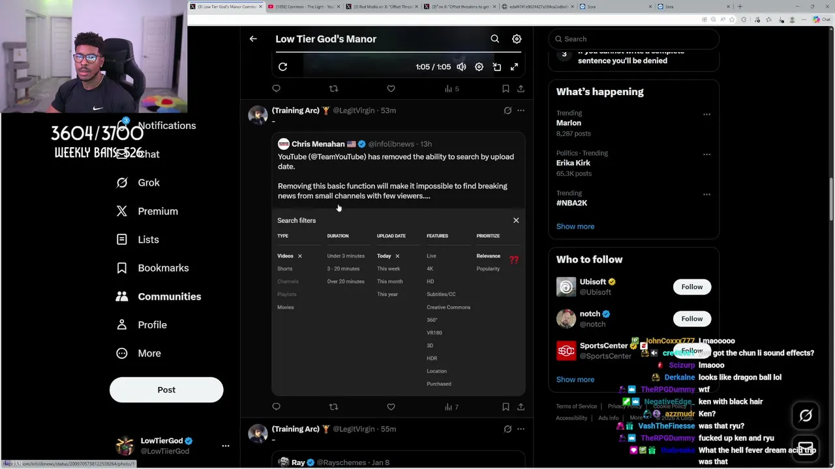Open the Ads info footer link
835x469 pixels.
click(609, 418)
